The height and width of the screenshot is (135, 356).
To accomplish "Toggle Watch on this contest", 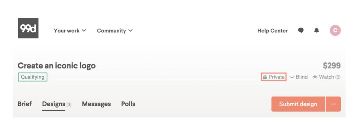I will 327,77.
